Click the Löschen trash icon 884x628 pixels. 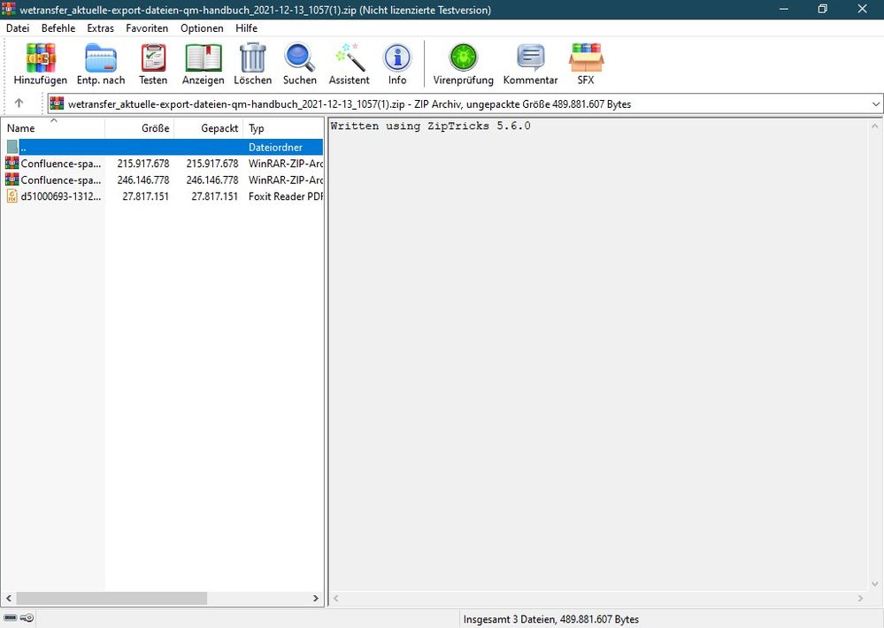tap(252, 58)
